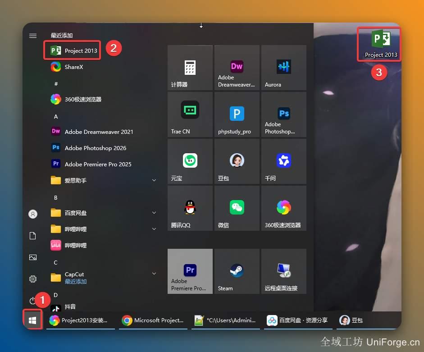The height and width of the screenshot is (352, 424).
Task: Launch the Trae CN tile
Action: (190, 114)
